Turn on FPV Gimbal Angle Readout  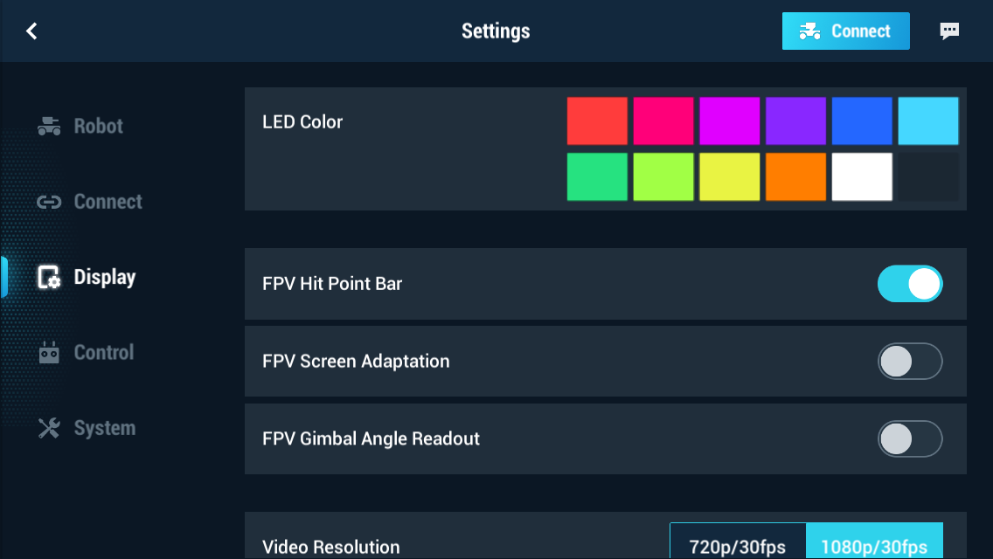tap(909, 438)
